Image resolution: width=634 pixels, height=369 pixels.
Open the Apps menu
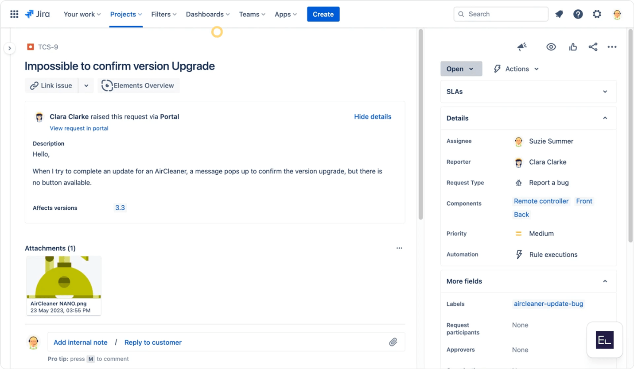pos(285,14)
